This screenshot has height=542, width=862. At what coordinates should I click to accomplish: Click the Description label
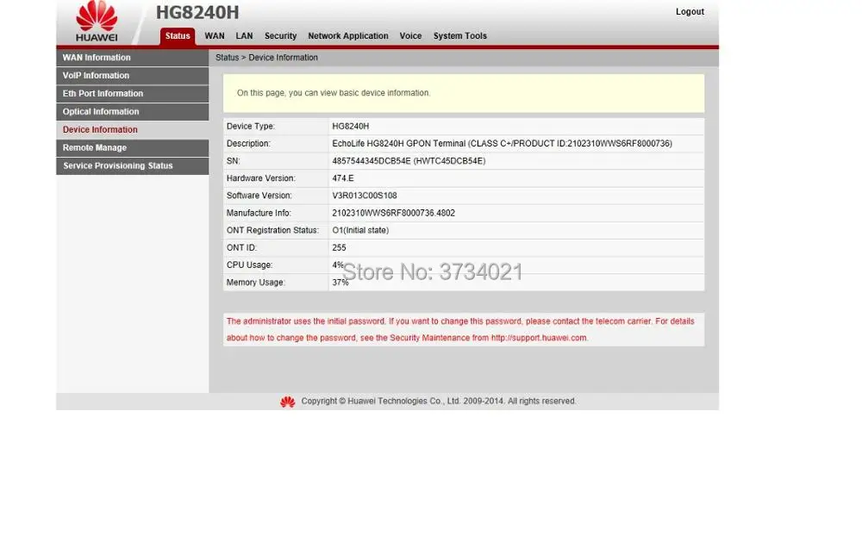[x=248, y=143]
